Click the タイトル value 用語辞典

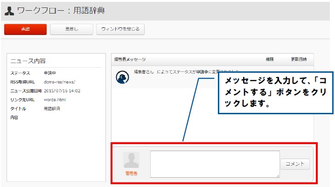click(x=52, y=109)
